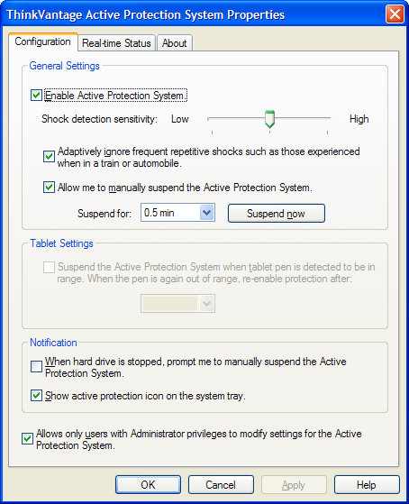Toggle Administrator privileges only checkbox
The width and height of the screenshot is (409, 504).
pyautogui.click(x=27, y=439)
